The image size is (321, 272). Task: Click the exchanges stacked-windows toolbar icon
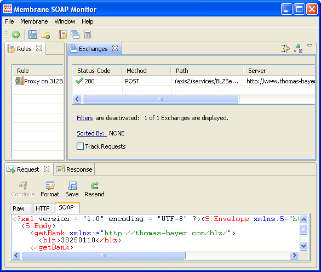point(75,35)
